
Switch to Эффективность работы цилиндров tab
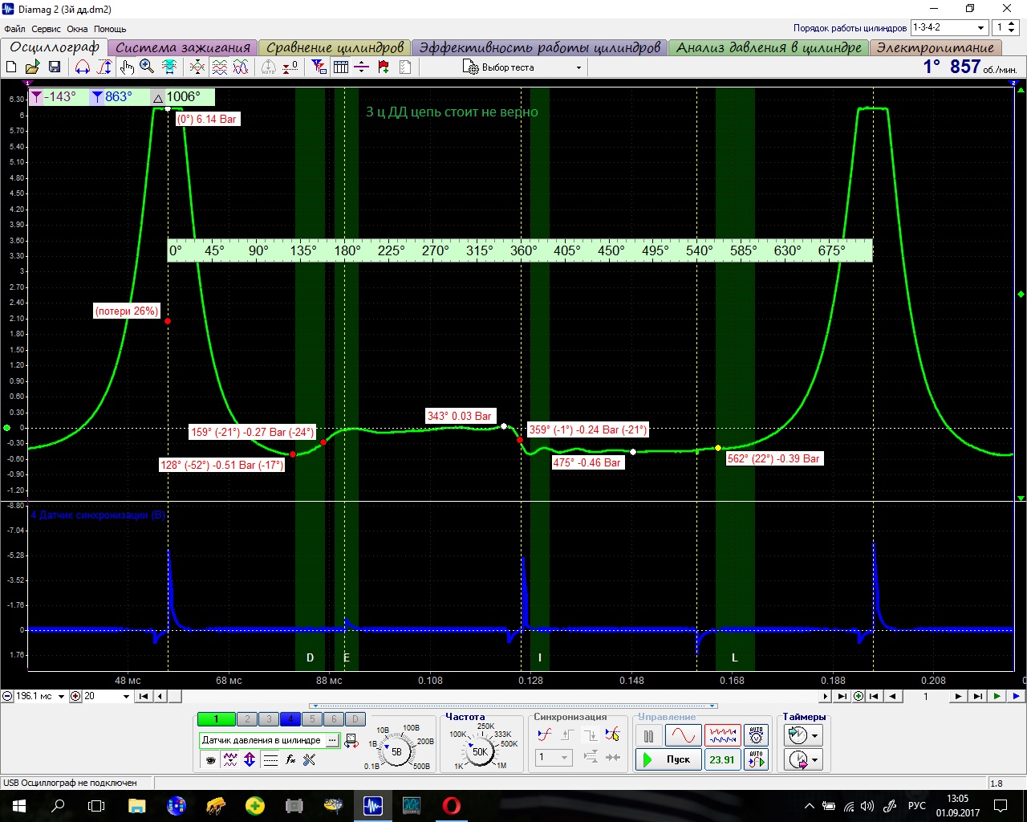tap(539, 47)
